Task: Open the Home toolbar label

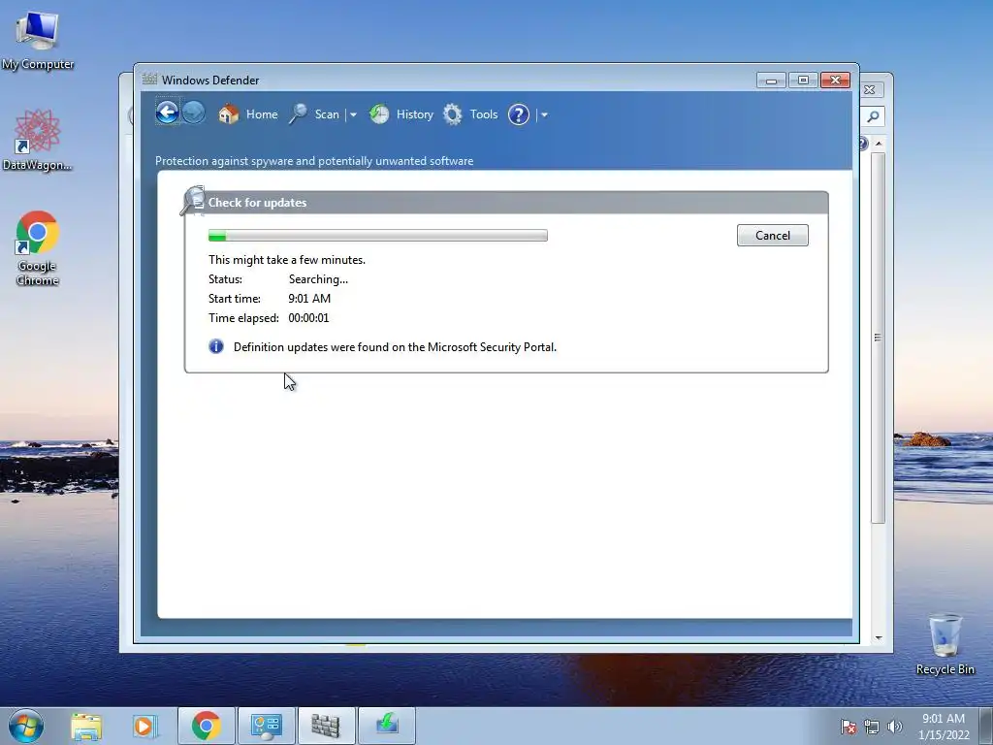Action: [x=262, y=114]
